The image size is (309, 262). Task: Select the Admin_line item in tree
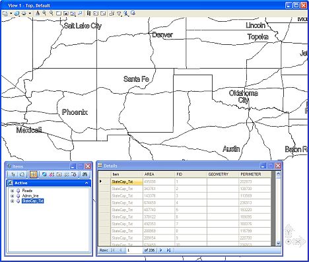pos(30,196)
